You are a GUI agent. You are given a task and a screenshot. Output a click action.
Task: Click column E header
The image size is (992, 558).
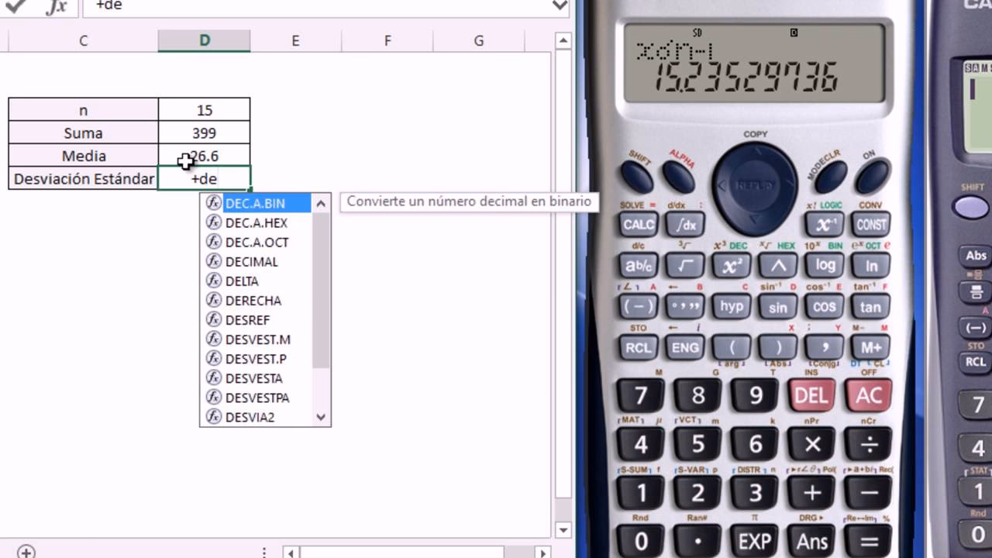(295, 41)
